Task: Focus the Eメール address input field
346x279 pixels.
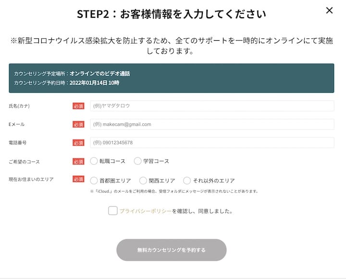Action: [x=212, y=124]
